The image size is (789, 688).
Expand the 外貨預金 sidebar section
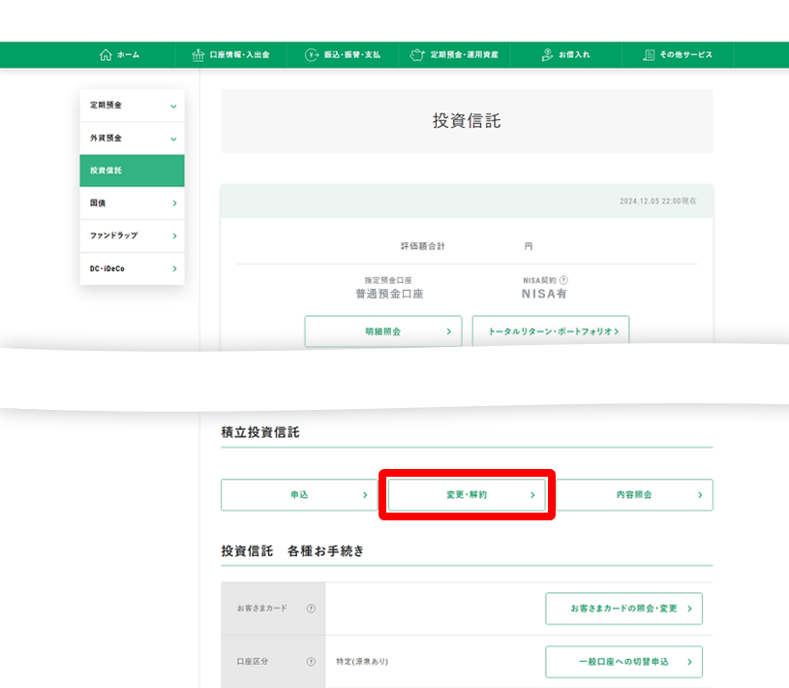[x=132, y=138]
